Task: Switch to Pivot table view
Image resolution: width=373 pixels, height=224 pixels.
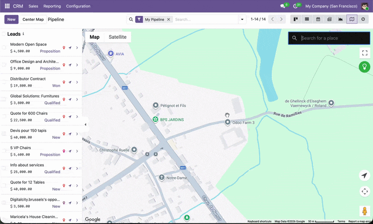Action: tap(329, 19)
